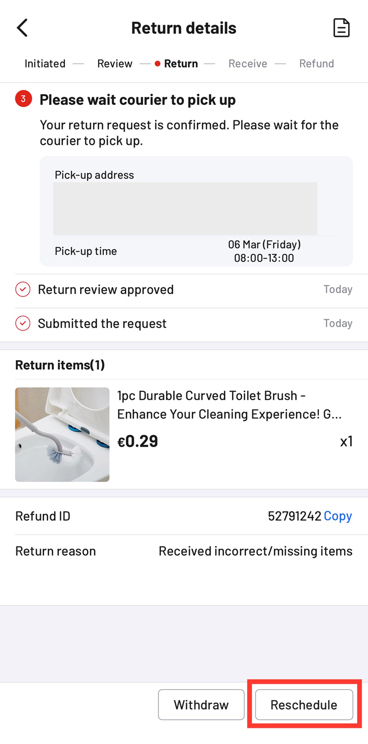Select the Refund progress step
368x744 pixels.
[316, 63]
